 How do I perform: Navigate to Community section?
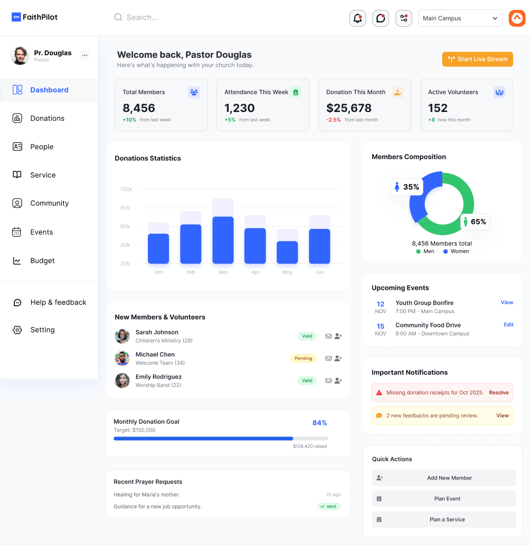click(49, 204)
